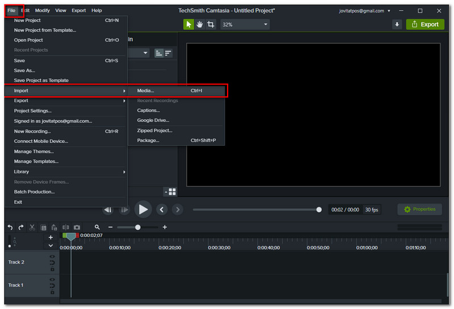Select Project Settings... from File menu
Image resolution: width=454 pixels, height=309 pixels.
32,111
